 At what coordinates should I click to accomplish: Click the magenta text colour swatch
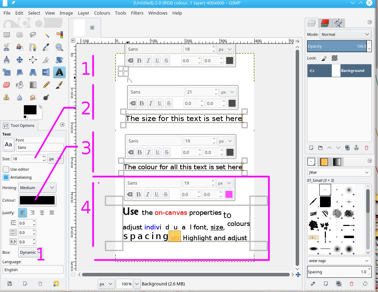pos(229,194)
